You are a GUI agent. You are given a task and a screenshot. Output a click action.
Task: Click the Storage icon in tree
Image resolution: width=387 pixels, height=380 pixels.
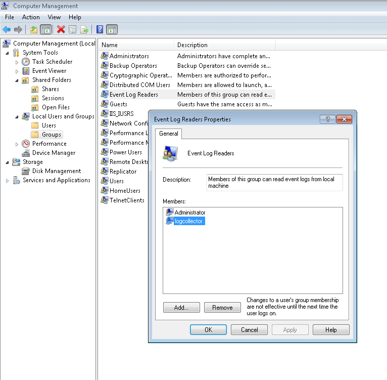coord(16,162)
